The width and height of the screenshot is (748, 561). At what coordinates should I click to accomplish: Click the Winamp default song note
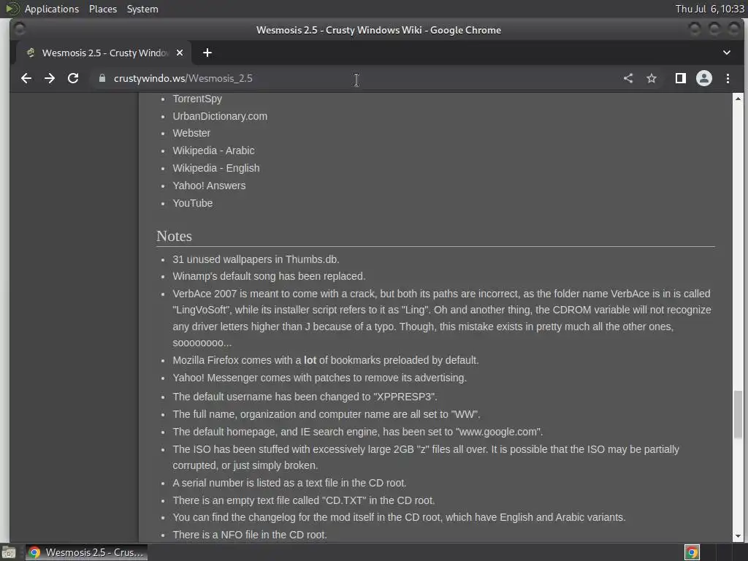[x=269, y=276]
